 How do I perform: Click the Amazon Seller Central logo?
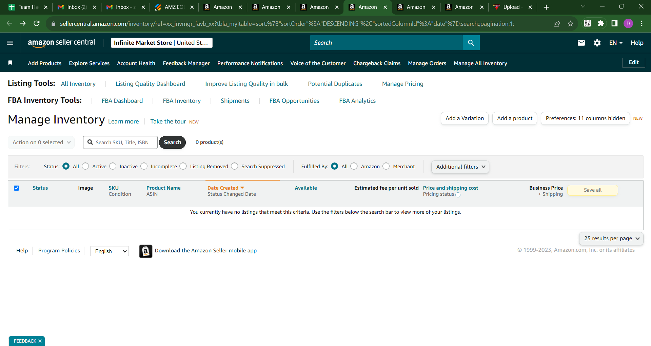point(61,43)
